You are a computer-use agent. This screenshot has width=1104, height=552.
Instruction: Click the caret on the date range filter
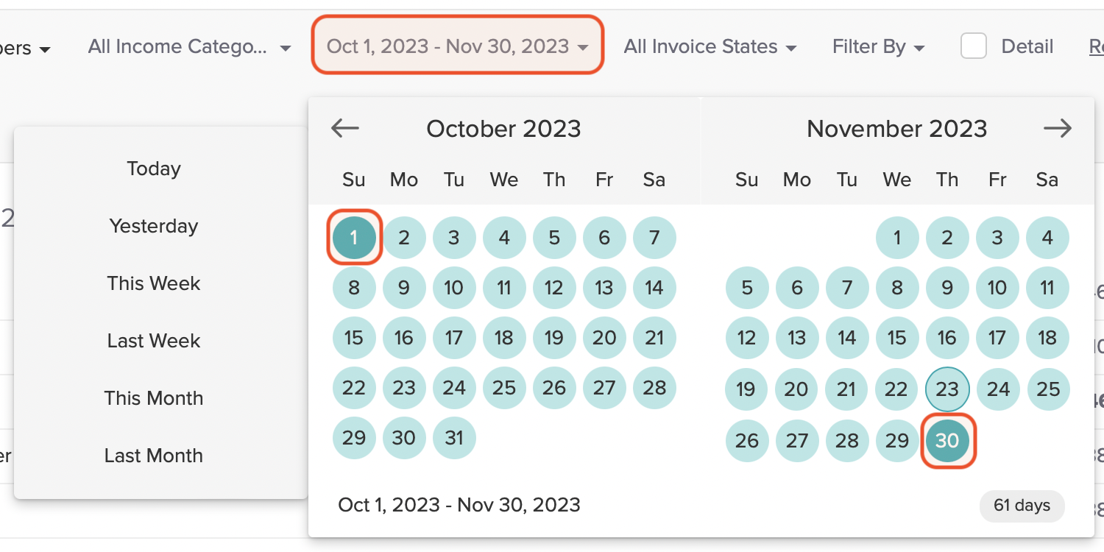[584, 46]
